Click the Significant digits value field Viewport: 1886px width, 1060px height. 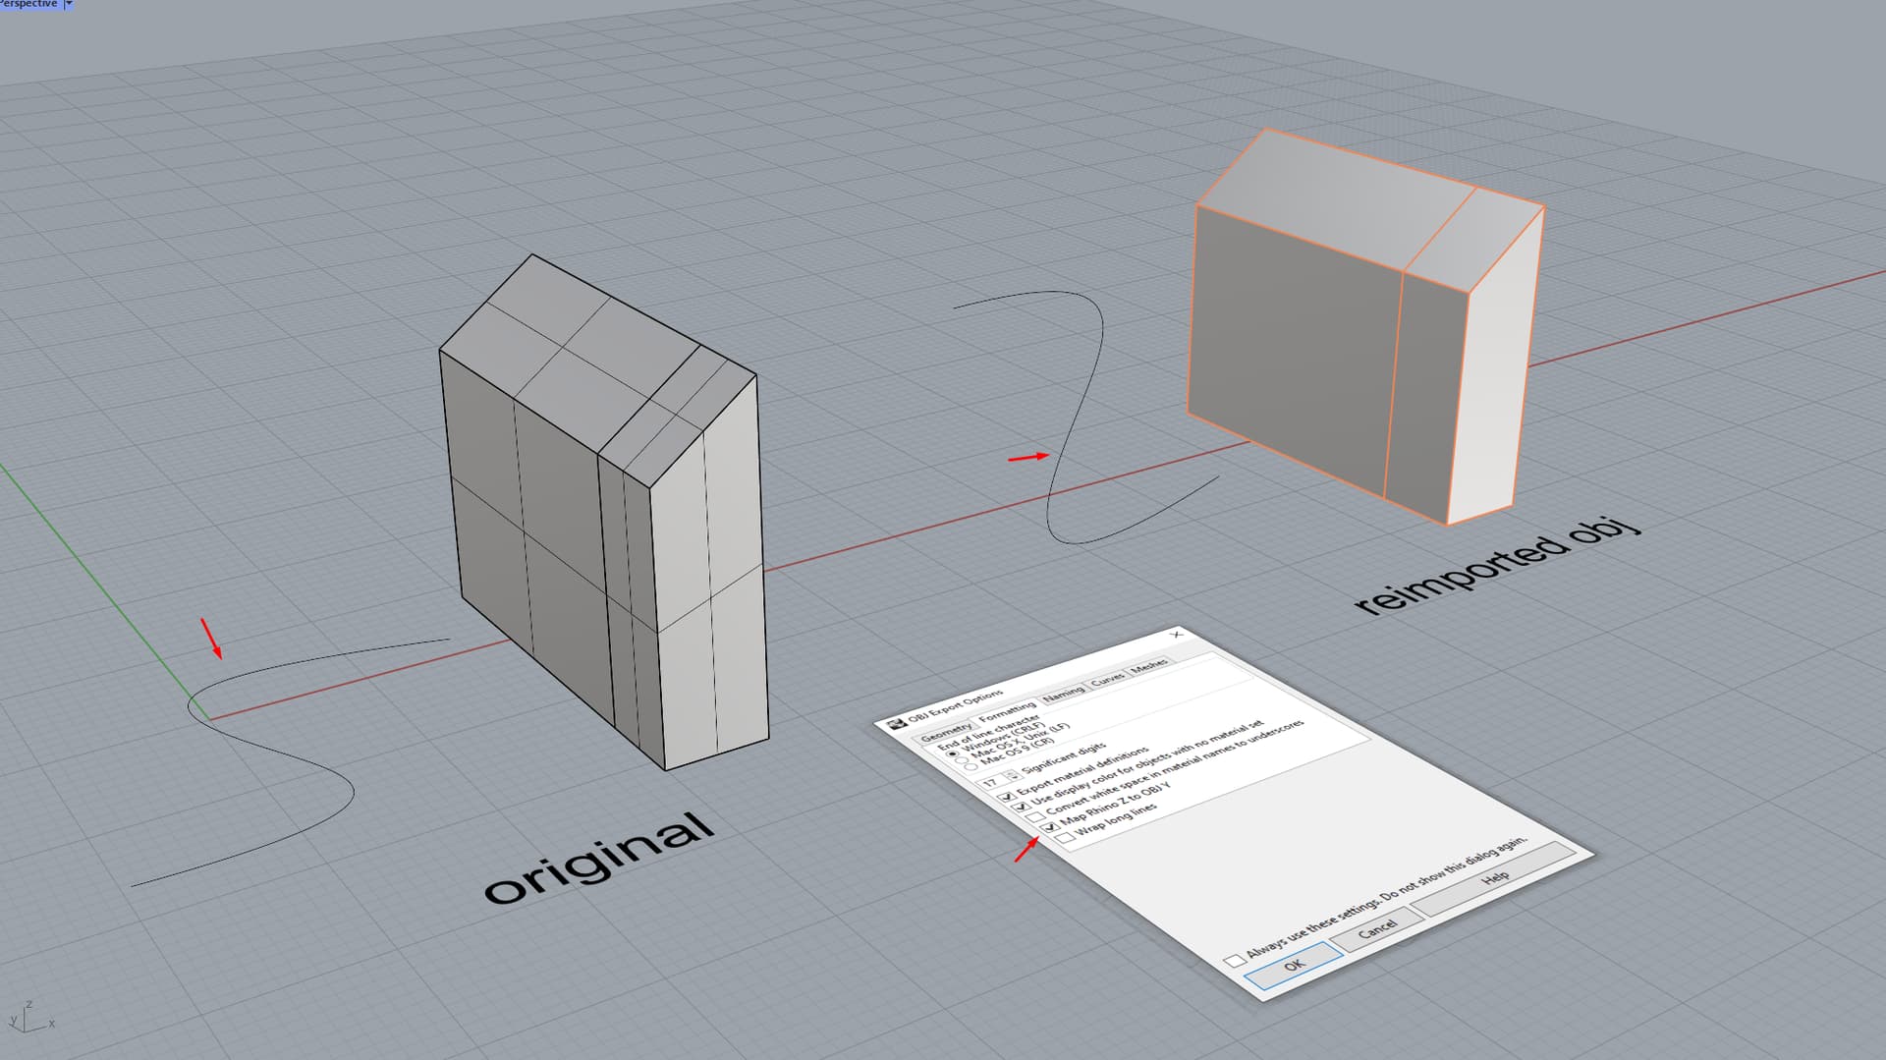(992, 783)
